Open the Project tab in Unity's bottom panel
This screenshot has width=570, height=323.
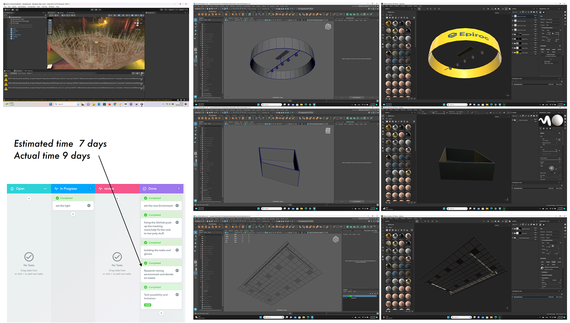(8, 71)
